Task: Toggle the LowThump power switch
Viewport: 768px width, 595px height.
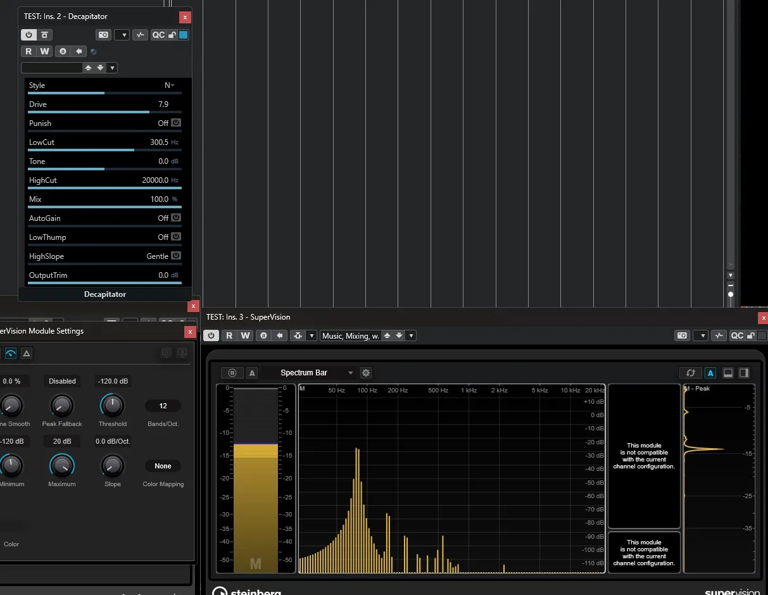Action: click(176, 237)
